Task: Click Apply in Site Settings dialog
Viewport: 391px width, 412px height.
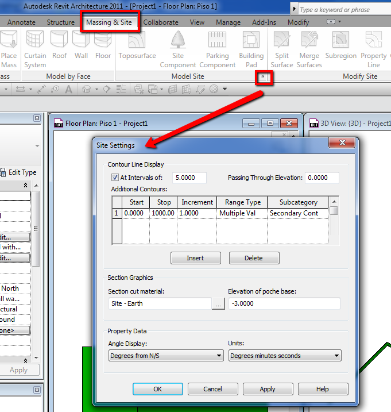Action: (x=268, y=389)
